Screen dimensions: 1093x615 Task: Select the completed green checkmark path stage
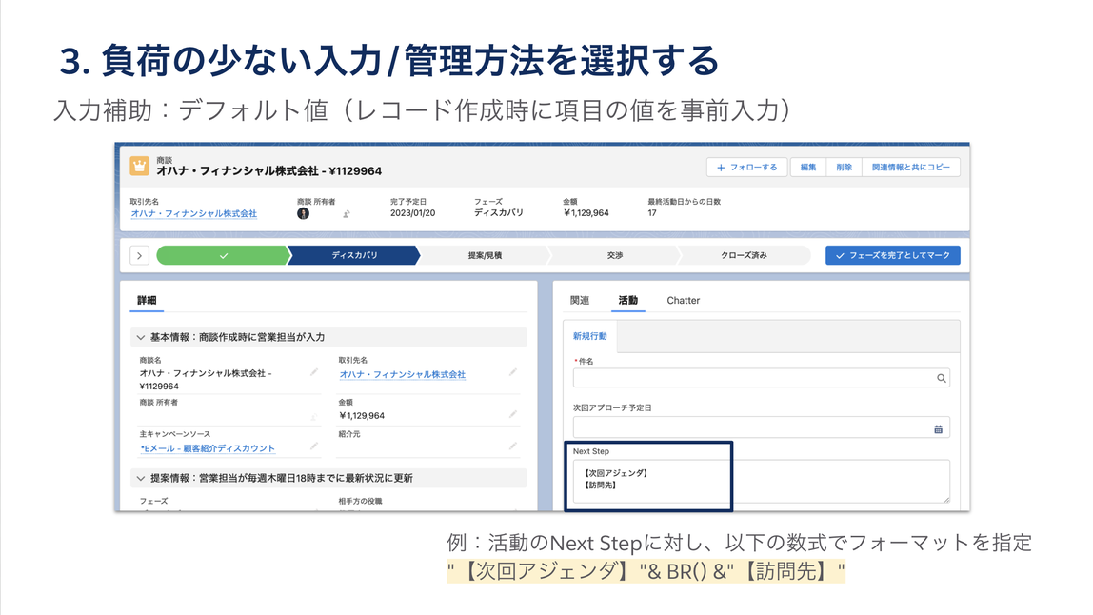click(x=223, y=255)
